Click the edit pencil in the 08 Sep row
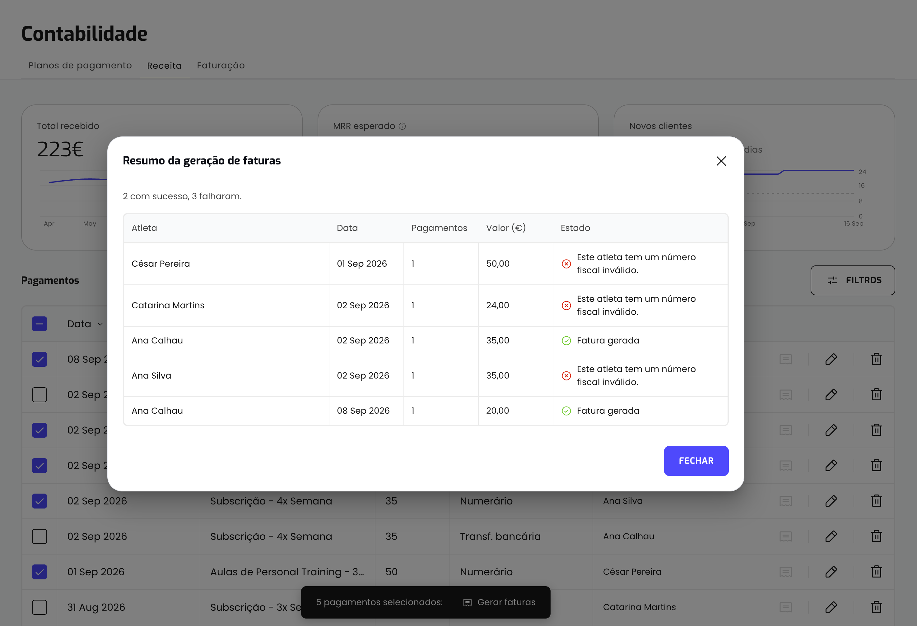 click(x=831, y=359)
